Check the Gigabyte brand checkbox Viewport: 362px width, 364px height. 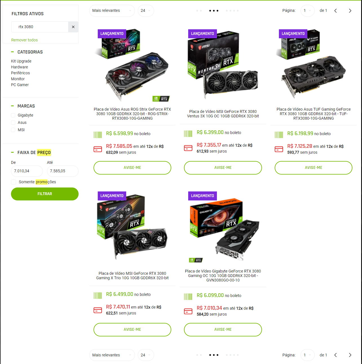[13, 115]
